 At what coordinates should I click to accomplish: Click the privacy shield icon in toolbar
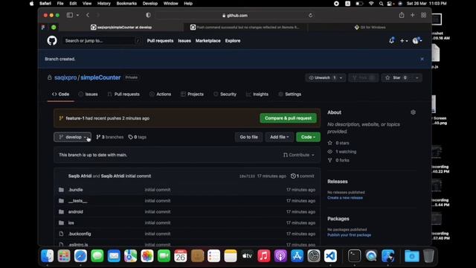[148, 15]
